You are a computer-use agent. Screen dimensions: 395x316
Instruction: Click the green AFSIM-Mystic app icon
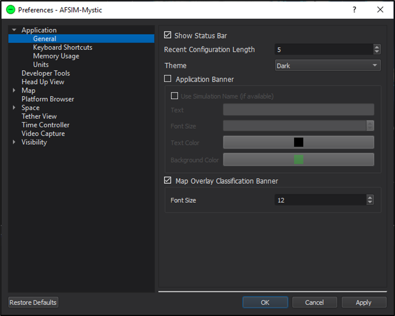click(11, 10)
